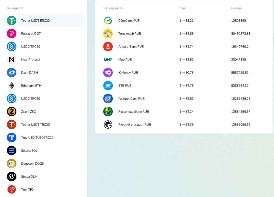Select Tether USDT ERC20 as currency to give

click(43, 21)
